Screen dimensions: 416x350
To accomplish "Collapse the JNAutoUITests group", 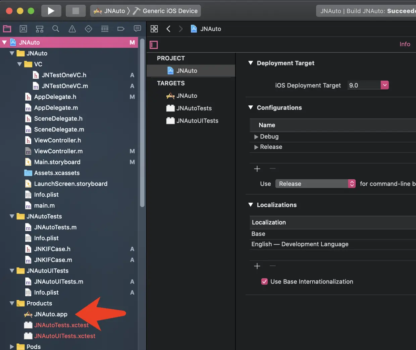I will (x=12, y=271).
